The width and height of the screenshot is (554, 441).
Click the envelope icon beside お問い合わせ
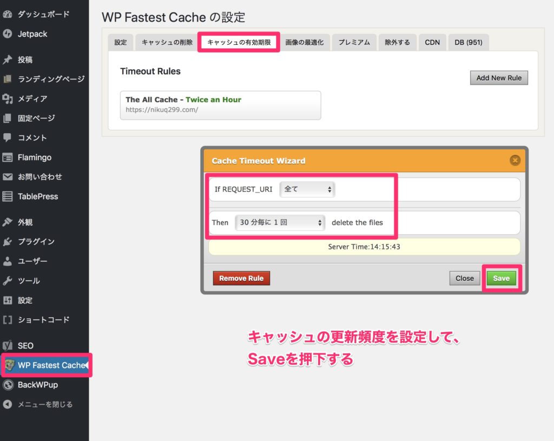8,177
